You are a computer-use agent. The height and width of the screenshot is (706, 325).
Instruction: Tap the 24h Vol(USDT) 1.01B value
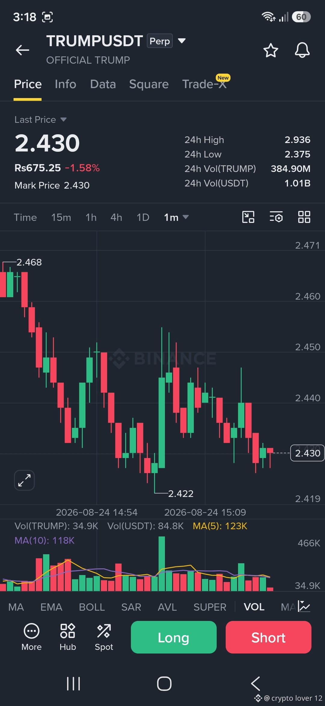[x=297, y=183]
